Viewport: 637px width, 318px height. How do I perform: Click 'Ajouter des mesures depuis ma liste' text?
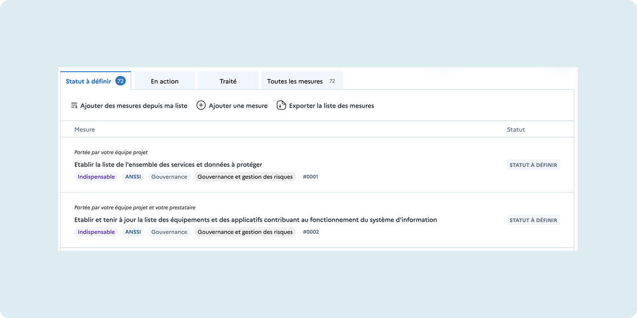[134, 106]
